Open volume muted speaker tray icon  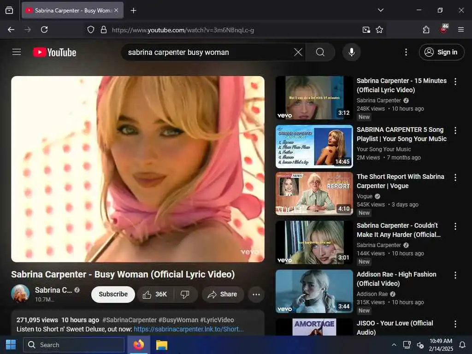pyautogui.click(x=420, y=345)
